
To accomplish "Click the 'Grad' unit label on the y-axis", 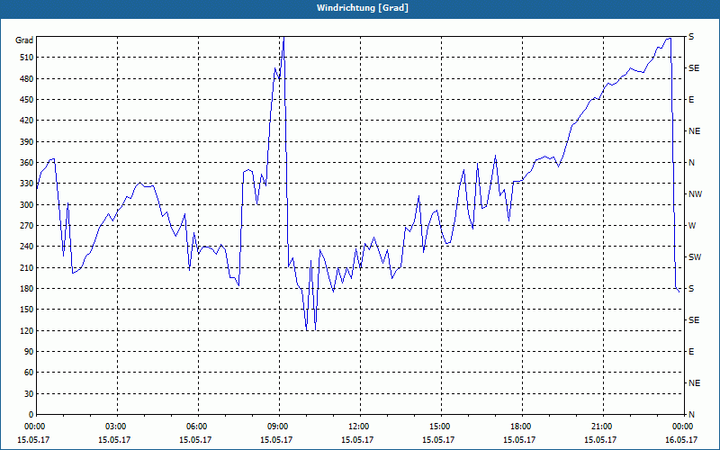I will pyautogui.click(x=24, y=40).
